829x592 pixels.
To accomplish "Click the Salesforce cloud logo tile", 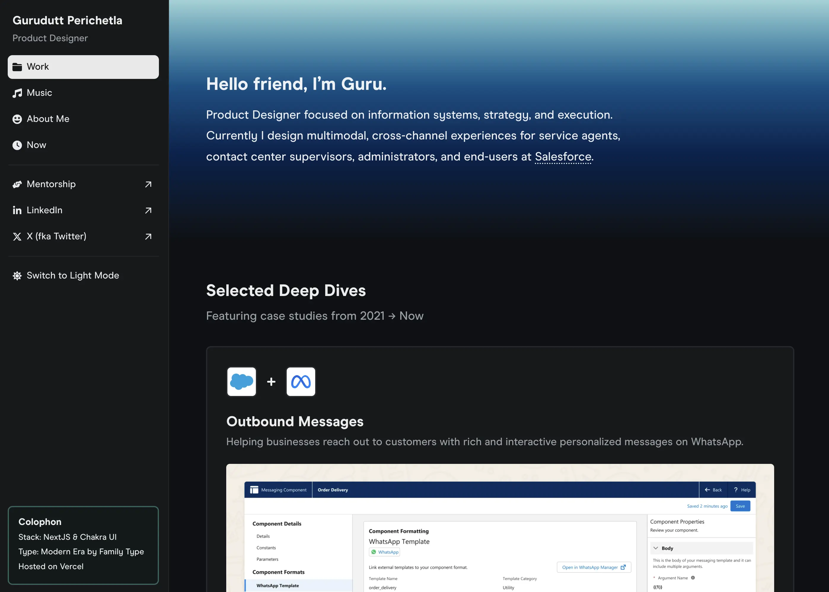I will tap(242, 381).
